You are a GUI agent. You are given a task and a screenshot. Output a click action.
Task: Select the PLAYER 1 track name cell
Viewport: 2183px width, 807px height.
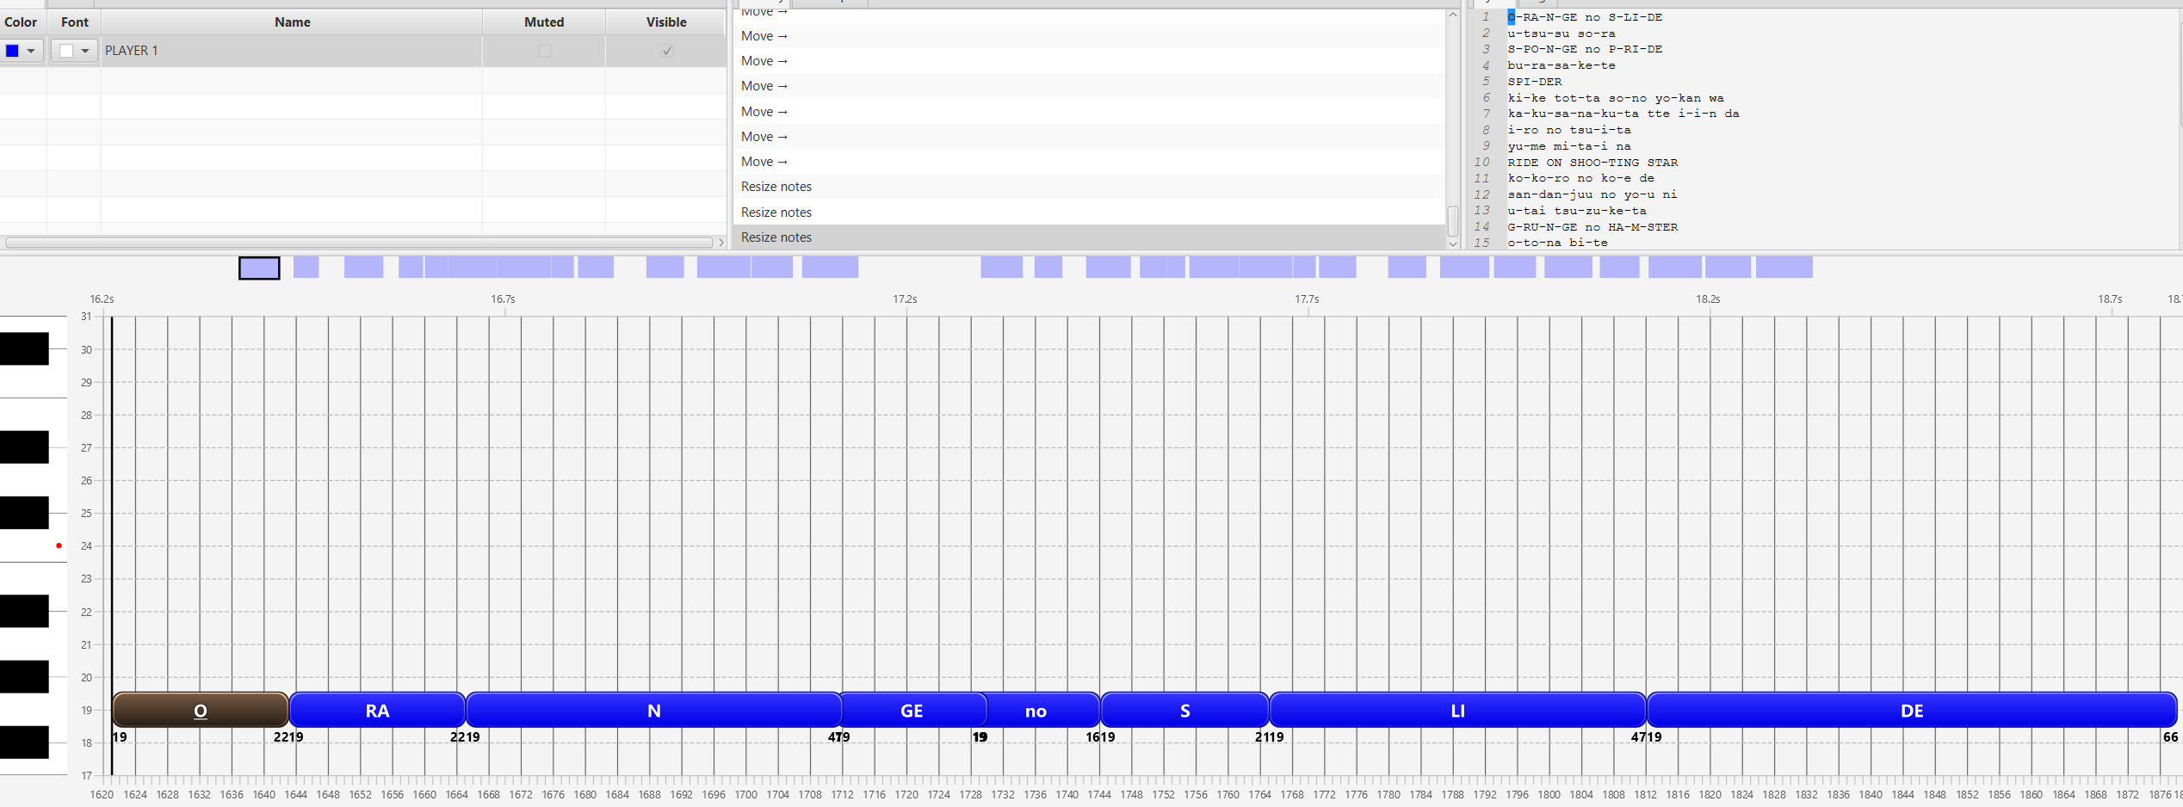(x=291, y=51)
